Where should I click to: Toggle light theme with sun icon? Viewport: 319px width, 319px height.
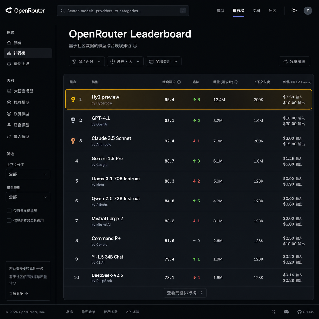point(294,11)
